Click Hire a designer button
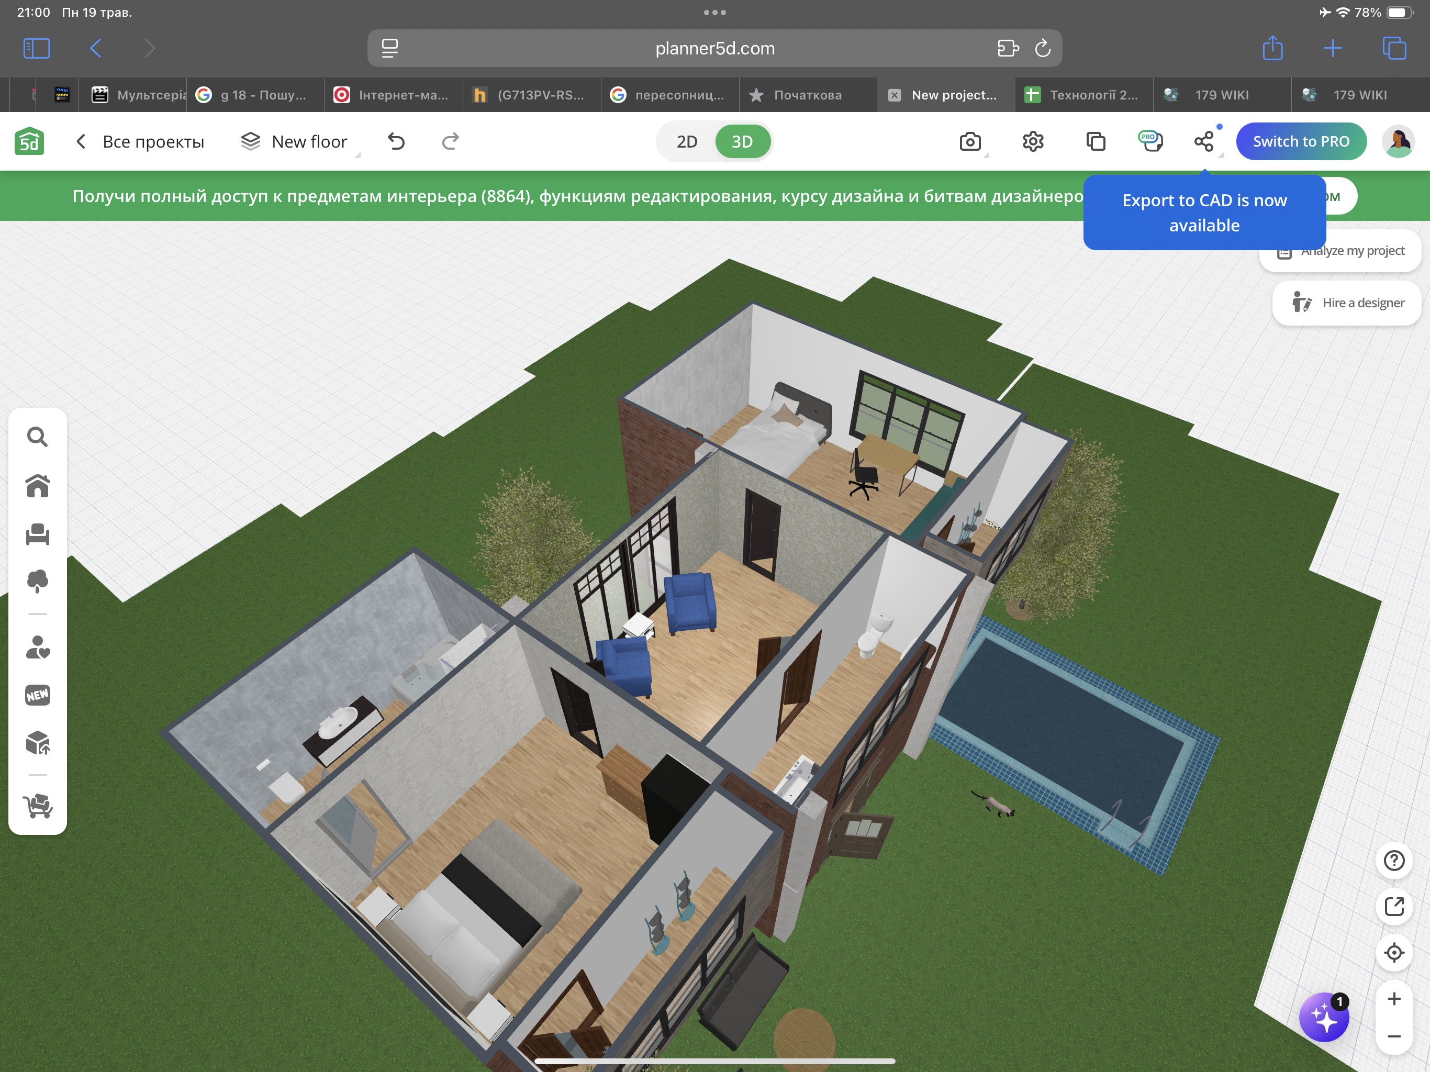Image resolution: width=1430 pixels, height=1072 pixels. click(1348, 303)
